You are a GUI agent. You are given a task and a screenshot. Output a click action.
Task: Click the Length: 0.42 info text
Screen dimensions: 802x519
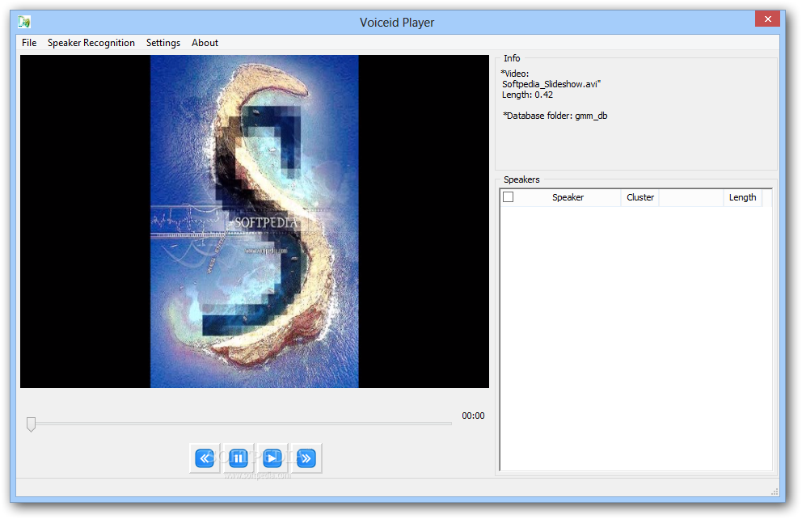coord(527,95)
